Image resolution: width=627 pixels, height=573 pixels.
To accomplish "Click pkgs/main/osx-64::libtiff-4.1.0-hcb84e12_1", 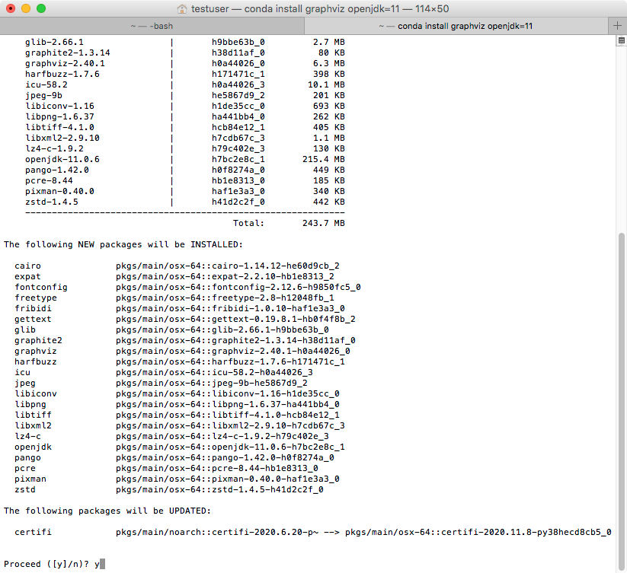I will 228,415.
